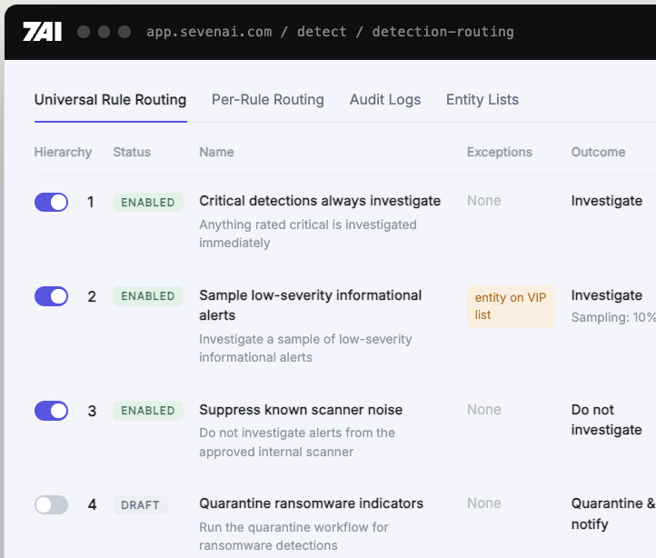
Task: Click the address bar app.sevenai.com path
Action: click(x=330, y=32)
